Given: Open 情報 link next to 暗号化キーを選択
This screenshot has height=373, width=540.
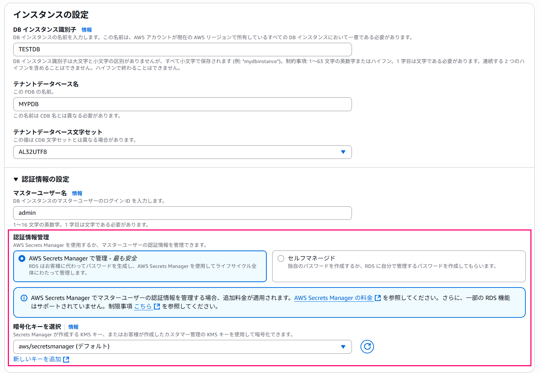Looking at the screenshot, I should point(73,327).
